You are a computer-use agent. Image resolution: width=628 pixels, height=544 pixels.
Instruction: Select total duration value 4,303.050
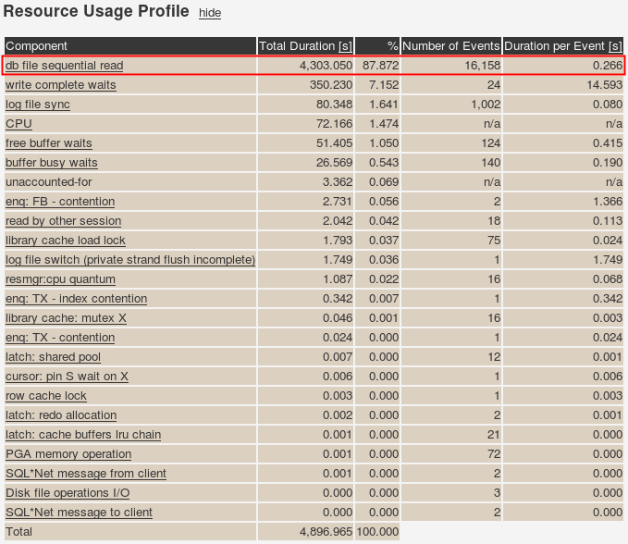pos(326,66)
